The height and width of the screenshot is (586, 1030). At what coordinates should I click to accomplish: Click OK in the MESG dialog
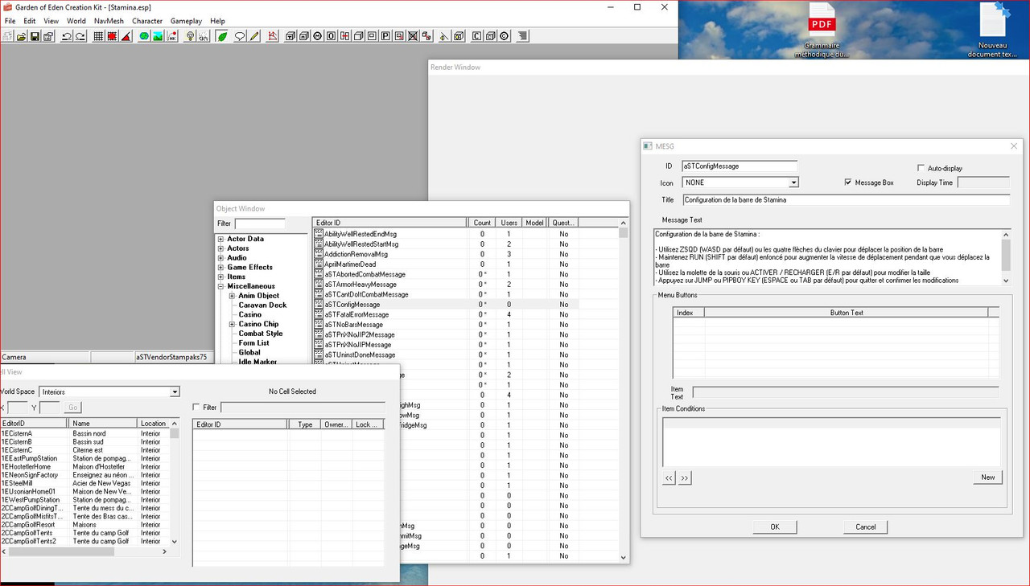click(775, 527)
